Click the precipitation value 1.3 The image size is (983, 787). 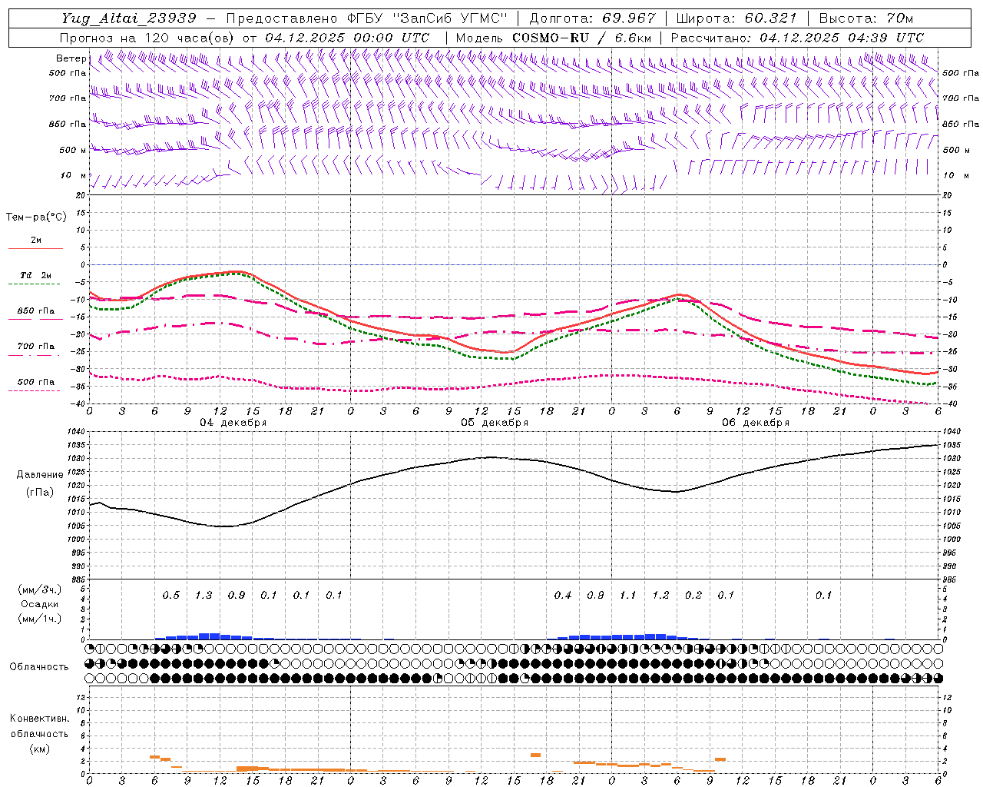click(204, 595)
